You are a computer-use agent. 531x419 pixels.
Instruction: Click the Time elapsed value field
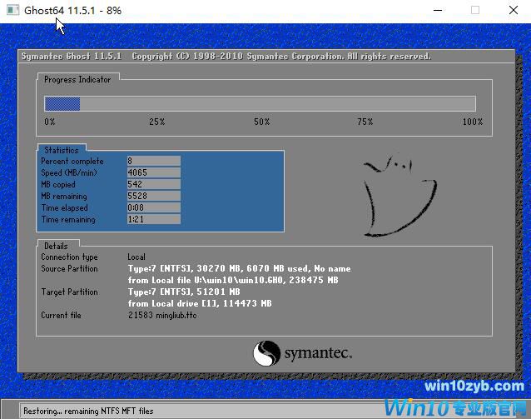(x=152, y=207)
